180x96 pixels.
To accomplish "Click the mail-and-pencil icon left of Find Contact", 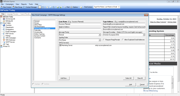I will click(81, 7).
